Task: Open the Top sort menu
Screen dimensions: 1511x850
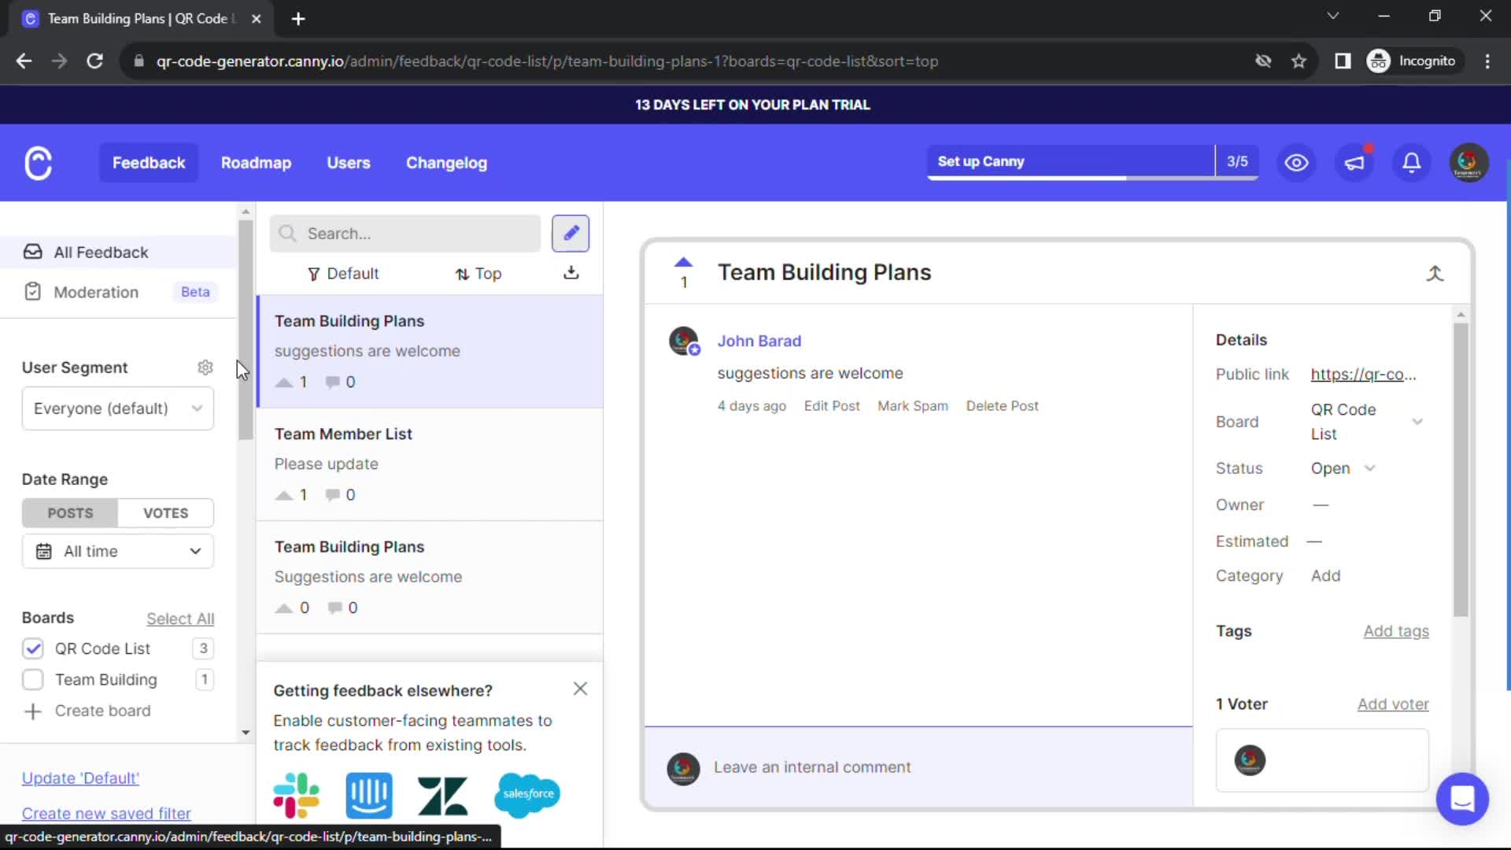Action: (478, 273)
